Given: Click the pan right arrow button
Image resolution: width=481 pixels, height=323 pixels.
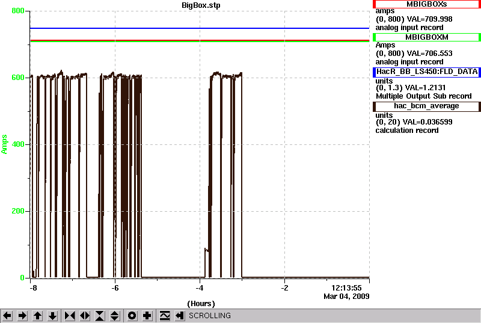Looking at the screenshot, I should point(22,316).
